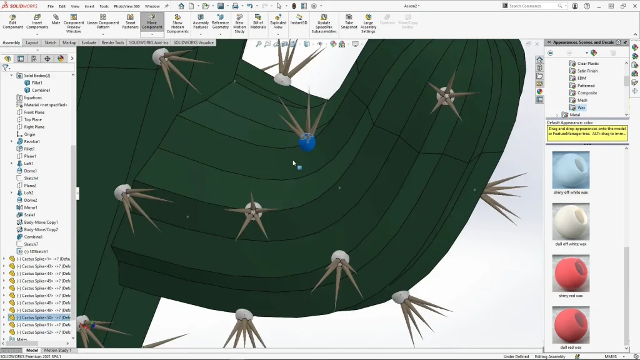Open the DisplayManager tab in left panel
Viewport: 640px width, 360px height.
pos(61,59)
